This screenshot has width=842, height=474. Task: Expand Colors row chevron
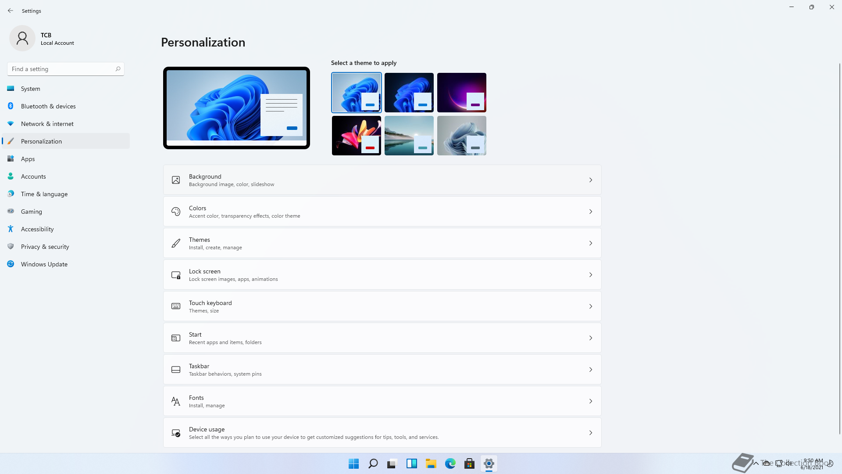(591, 212)
